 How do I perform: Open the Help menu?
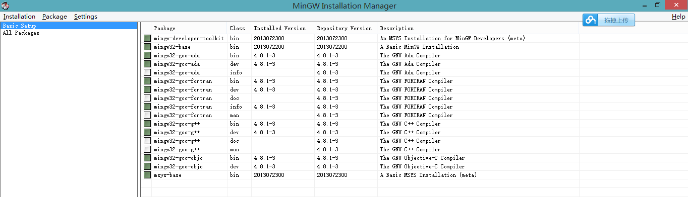(x=678, y=17)
